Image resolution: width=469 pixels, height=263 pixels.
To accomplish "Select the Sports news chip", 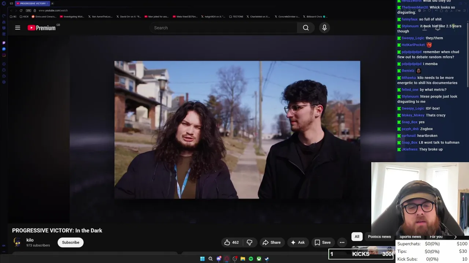I will pyautogui.click(x=410, y=237).
